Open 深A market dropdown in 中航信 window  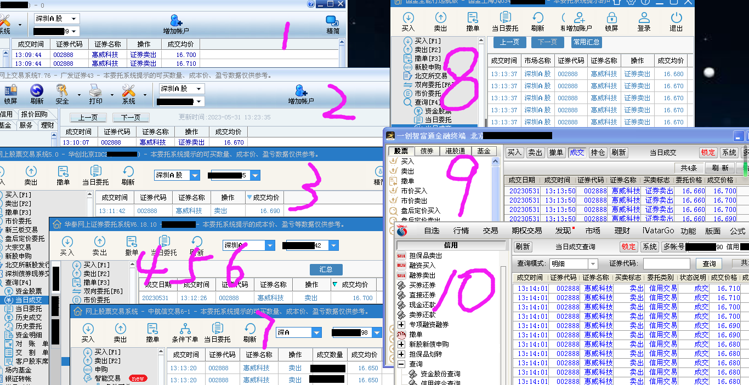pos(316,332)
